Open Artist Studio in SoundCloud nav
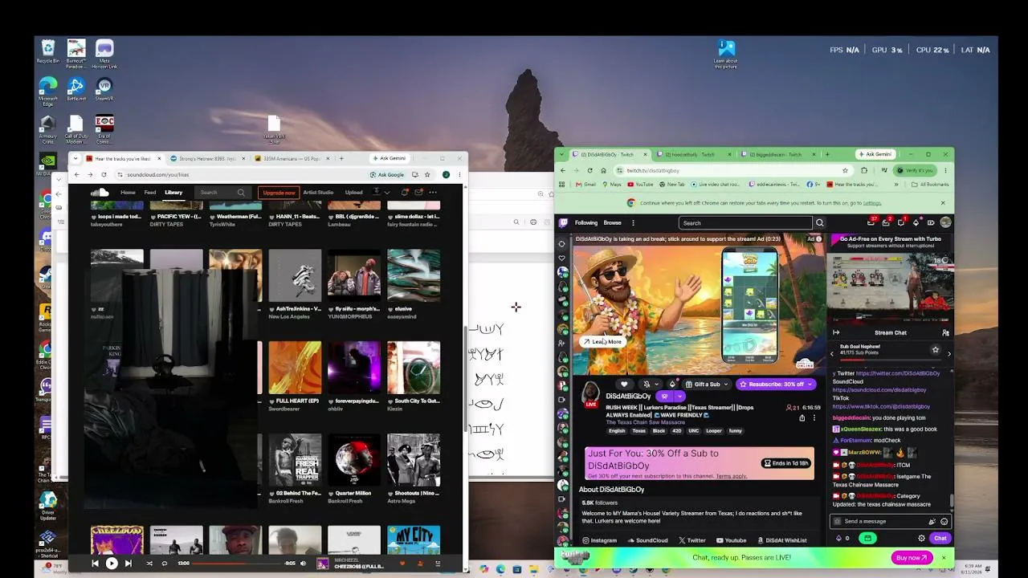The image size is (1028, 578). tap(318, 193)
